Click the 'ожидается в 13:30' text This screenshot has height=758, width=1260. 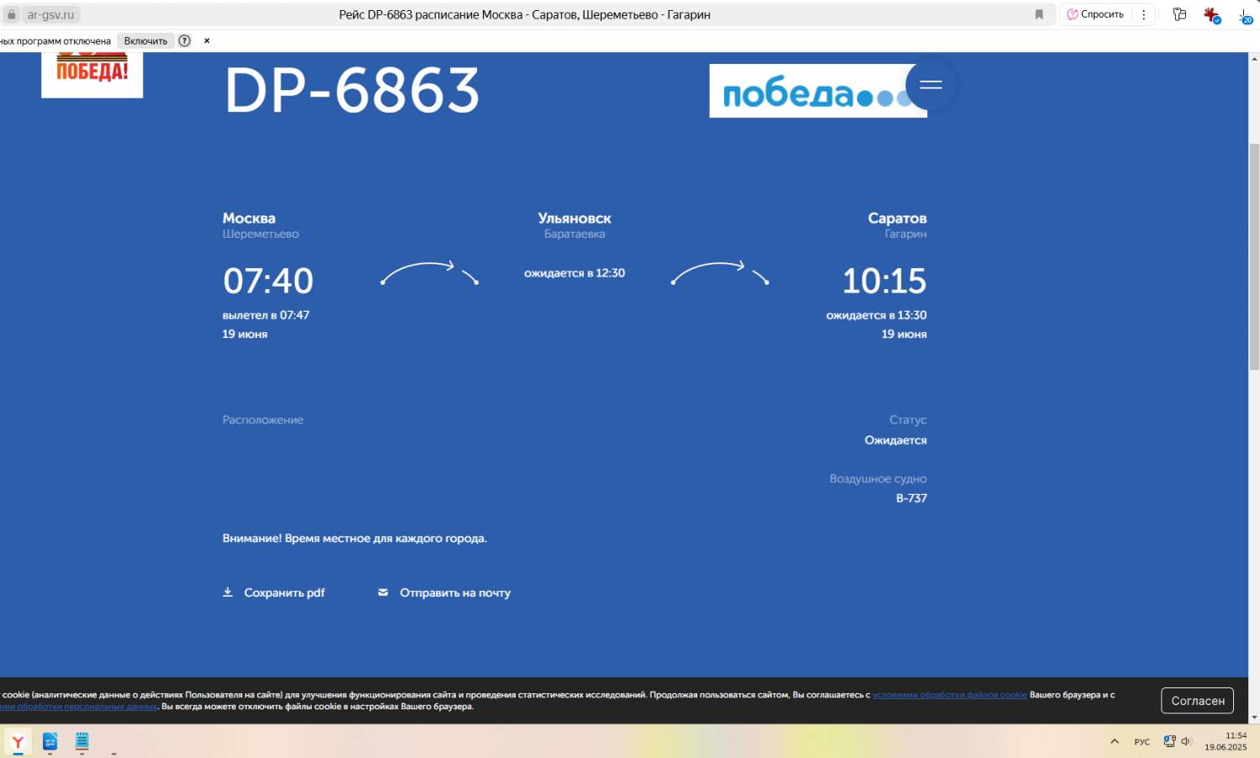click(876, 315)
